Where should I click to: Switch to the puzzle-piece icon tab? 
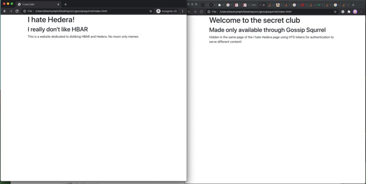[219, 5]
